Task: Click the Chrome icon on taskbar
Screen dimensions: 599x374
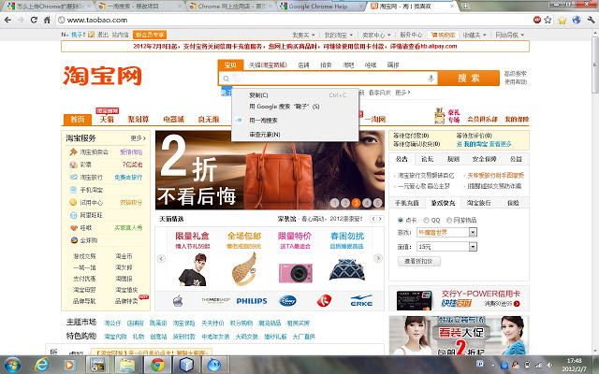Action: point(157,365)
